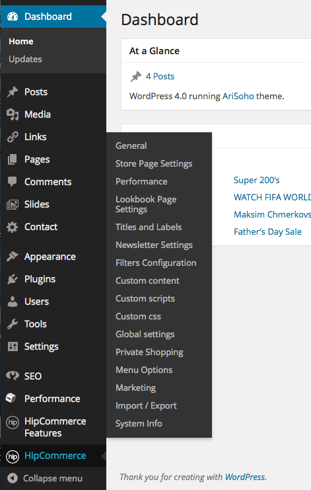Screen dimensions: 311x490
Task: Click the active HipCommerce hip logo icon
Action: (x=13, y=456)
